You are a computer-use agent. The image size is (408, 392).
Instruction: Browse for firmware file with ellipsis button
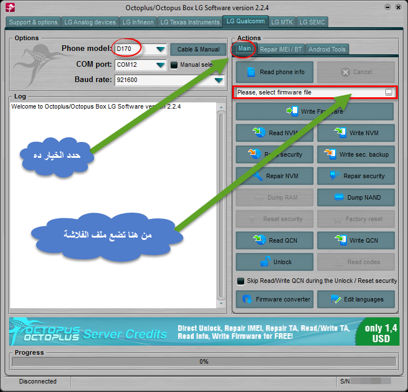point(389,92)
